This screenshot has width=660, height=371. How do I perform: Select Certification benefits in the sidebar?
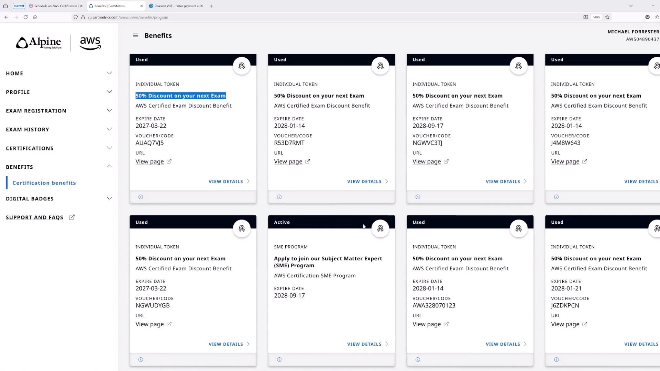coord(44,183)
